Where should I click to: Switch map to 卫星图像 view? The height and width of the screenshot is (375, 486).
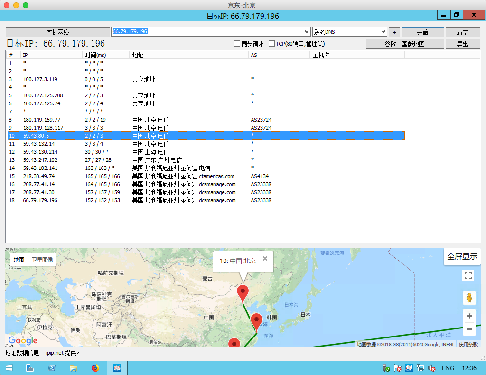click(x=42, y=260)
